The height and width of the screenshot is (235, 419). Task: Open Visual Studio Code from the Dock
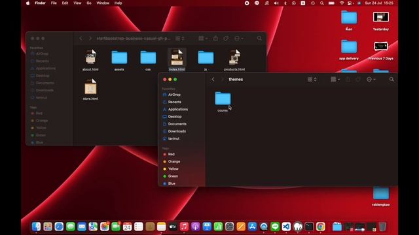[286, 227]
